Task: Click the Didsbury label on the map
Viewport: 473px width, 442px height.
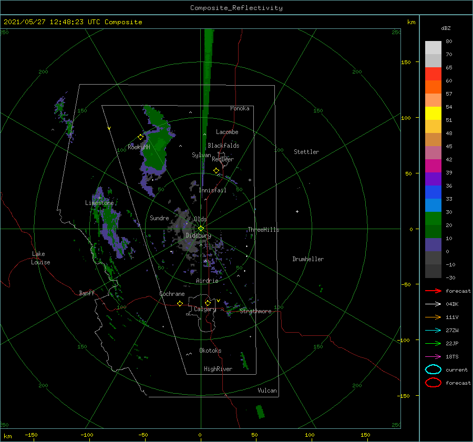Action: coord(198,235)
